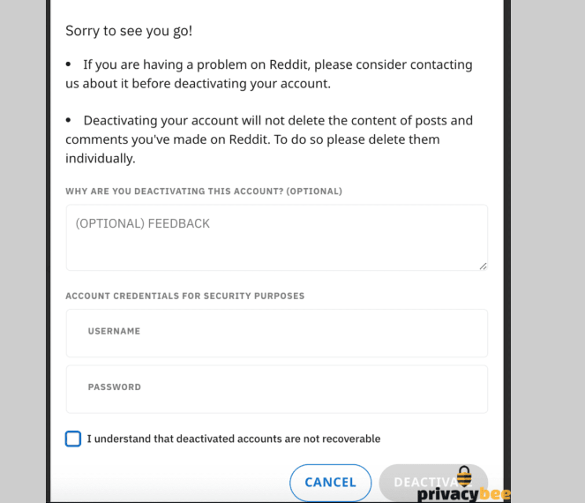The image size is (585, 503).
Task: Click the 'Sorry to see you go!' heading
Action: click(x=129, y=31)
